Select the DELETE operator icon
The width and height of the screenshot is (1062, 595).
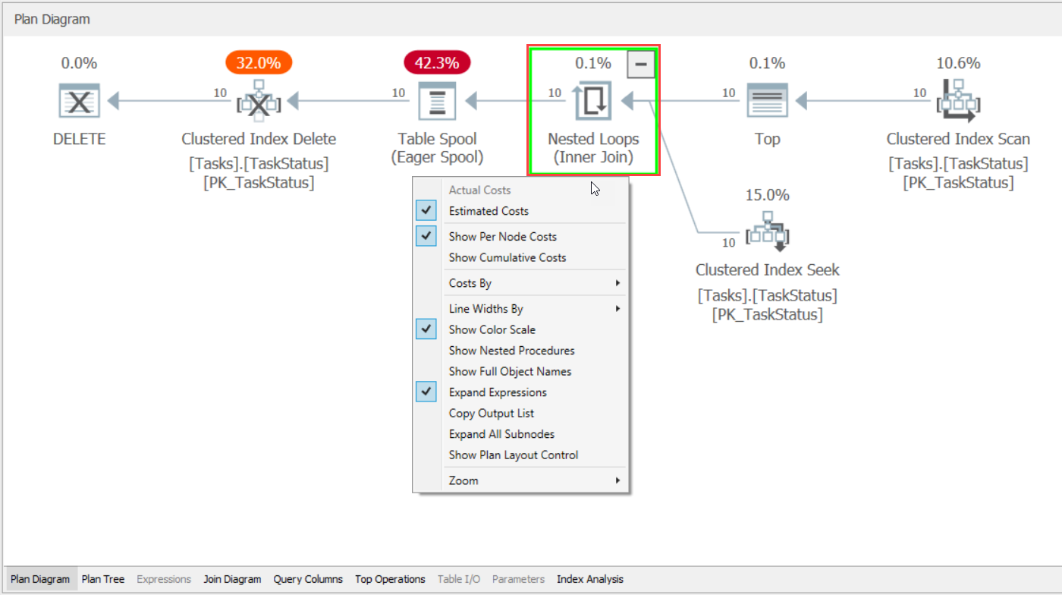(x=80, y=100)
